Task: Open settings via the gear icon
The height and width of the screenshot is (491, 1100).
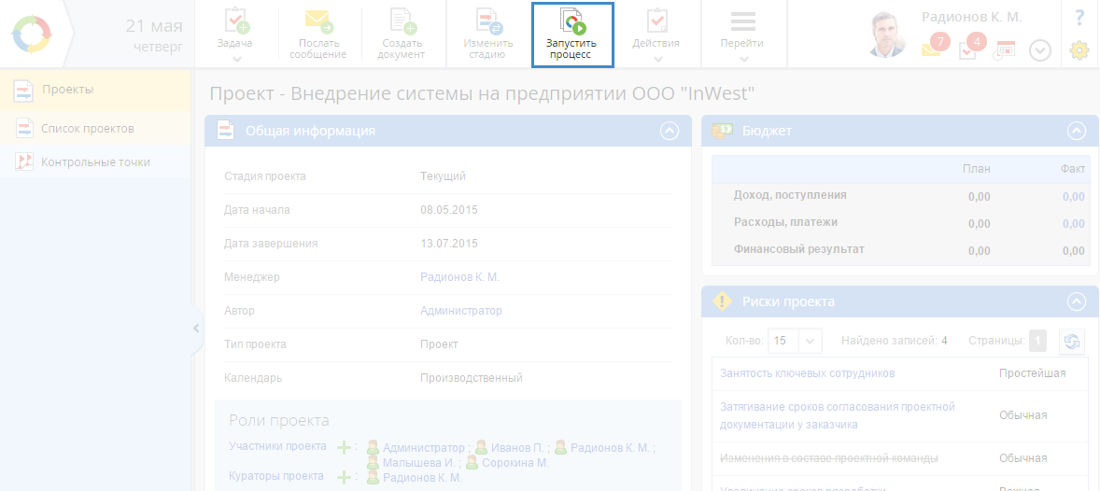Action: click(1079, 50)
